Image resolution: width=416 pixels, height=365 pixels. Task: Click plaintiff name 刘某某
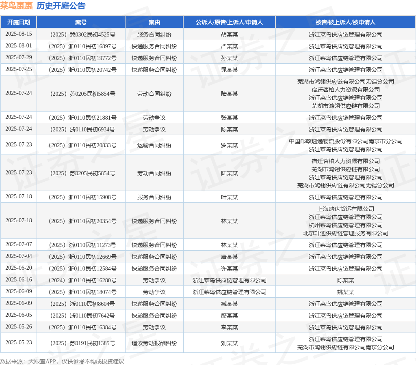tap(230, 343)
